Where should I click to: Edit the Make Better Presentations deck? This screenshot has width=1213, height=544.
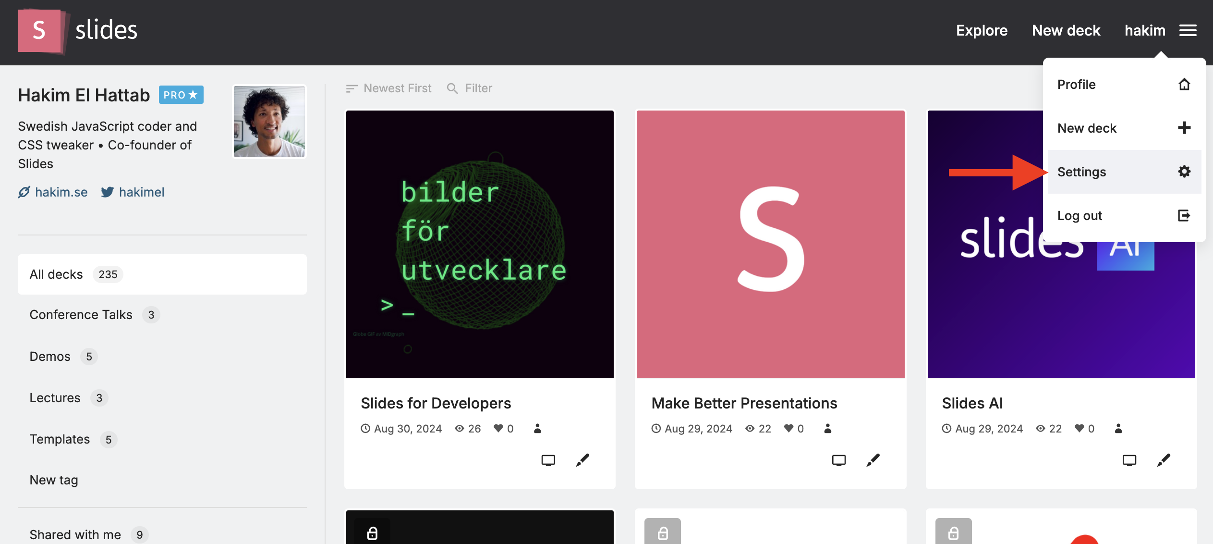(873, 460)
